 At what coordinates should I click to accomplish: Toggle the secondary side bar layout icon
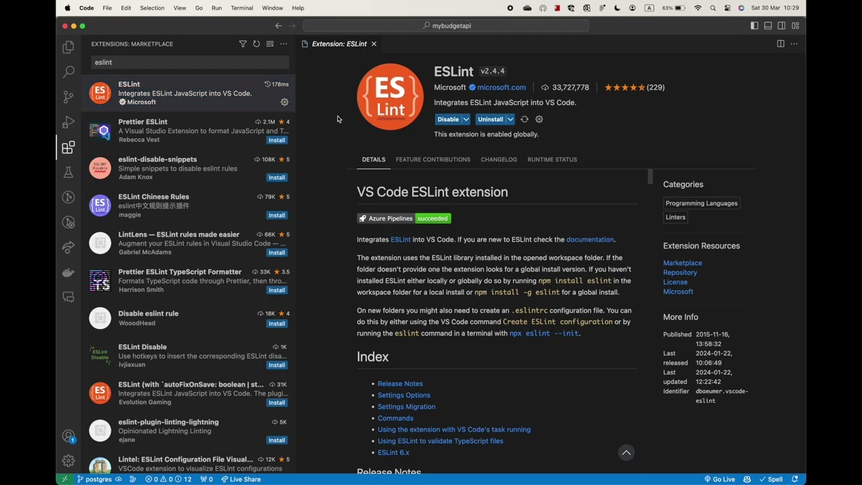pyautogui.click(x=781, y=26)
